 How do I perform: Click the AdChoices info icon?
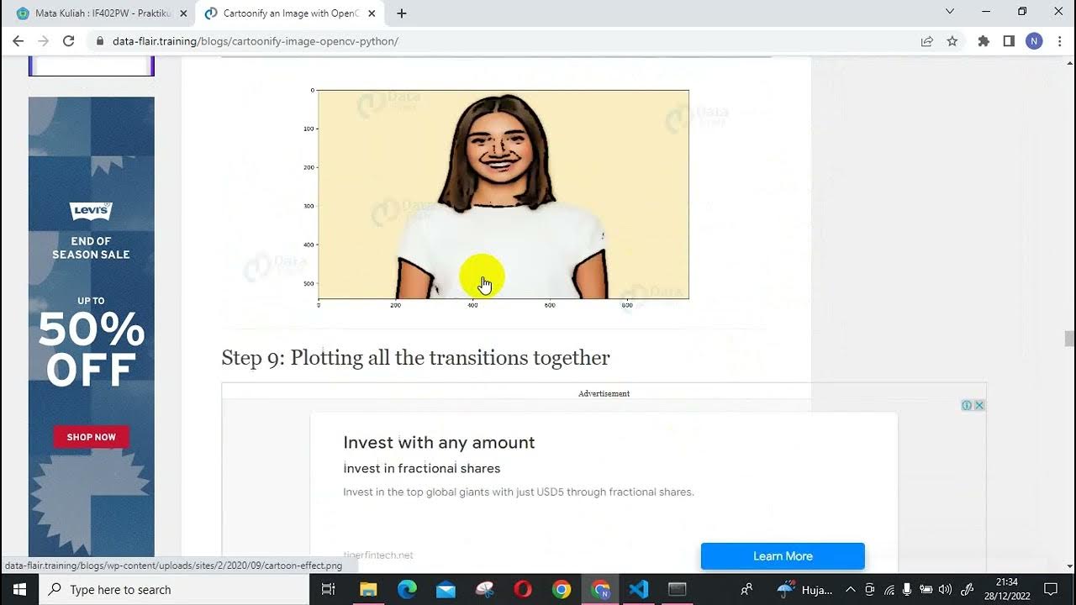[967, 405]
